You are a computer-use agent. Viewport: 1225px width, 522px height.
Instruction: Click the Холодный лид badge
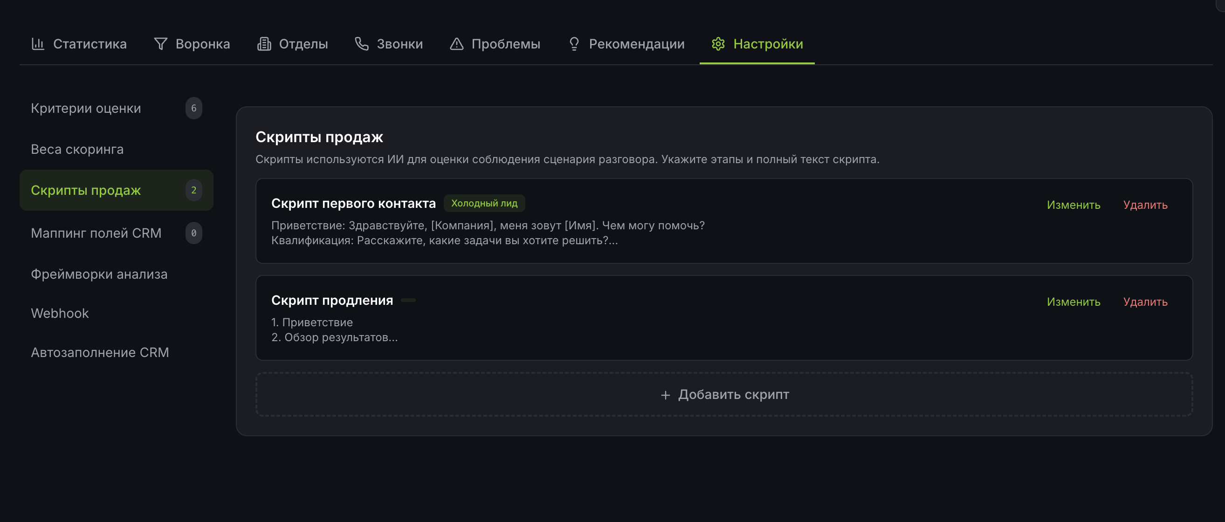485,203
